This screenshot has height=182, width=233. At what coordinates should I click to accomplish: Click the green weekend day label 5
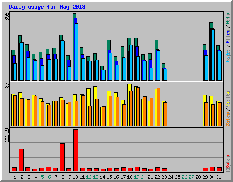click(x=42, y=177)
